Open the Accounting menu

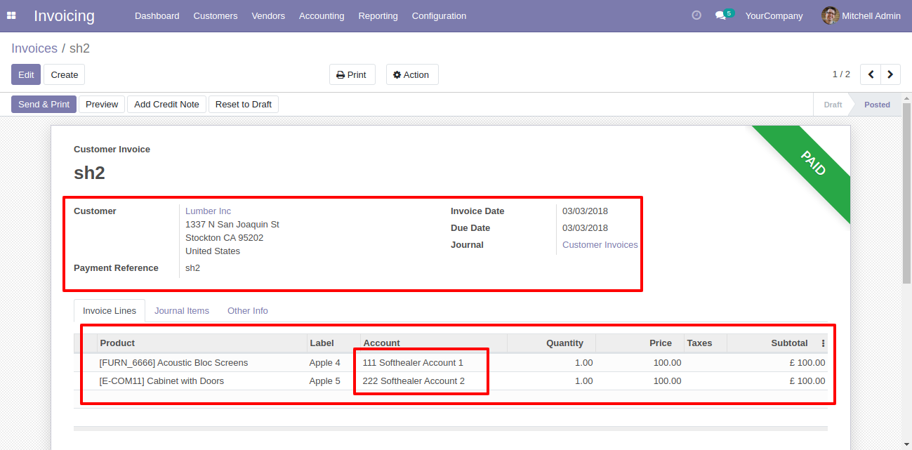[322, 15]
